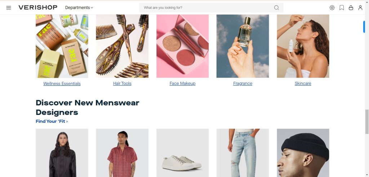Screen dimensions: 369x177
Task: Open saved items bookmark icon
Action: coord(342,8)
